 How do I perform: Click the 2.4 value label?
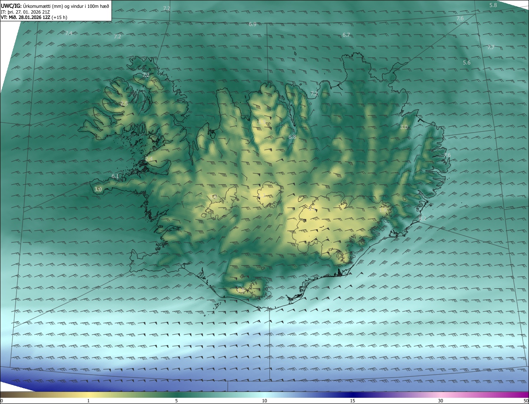(x=149, y=159)
